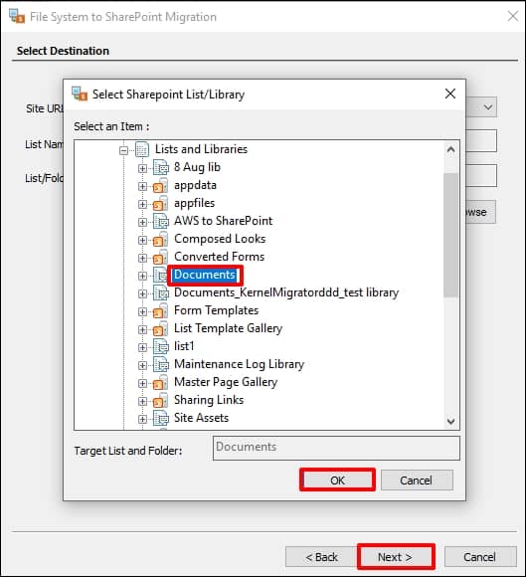This screenshot has width=526, height=577.
Task: Expand the AWS to SharePoint node
Action: 142,222
